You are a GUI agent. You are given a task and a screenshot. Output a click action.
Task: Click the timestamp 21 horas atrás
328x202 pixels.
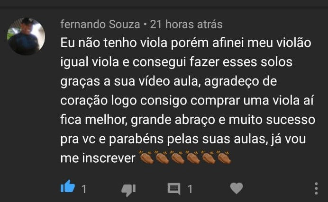click(x=186, y=24)
